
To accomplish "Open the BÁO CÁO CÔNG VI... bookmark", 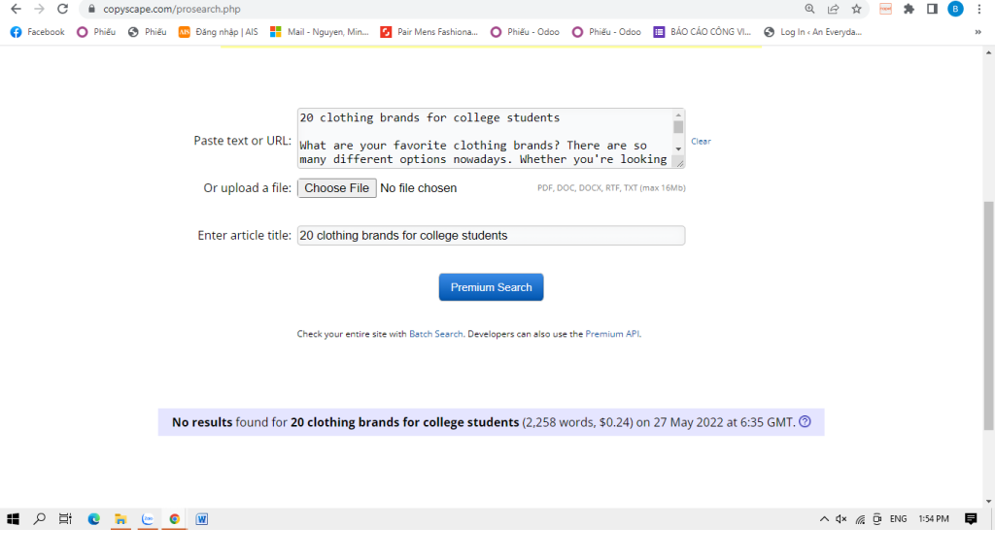I will click(x=703, y=32).
